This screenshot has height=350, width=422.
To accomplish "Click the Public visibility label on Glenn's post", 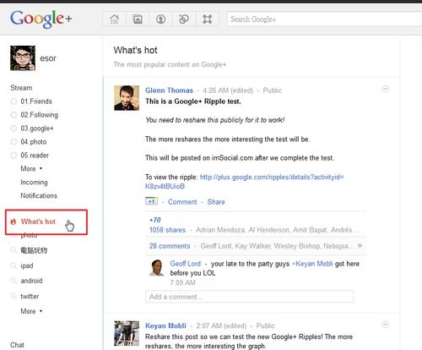I will click(x=273, y=90).
